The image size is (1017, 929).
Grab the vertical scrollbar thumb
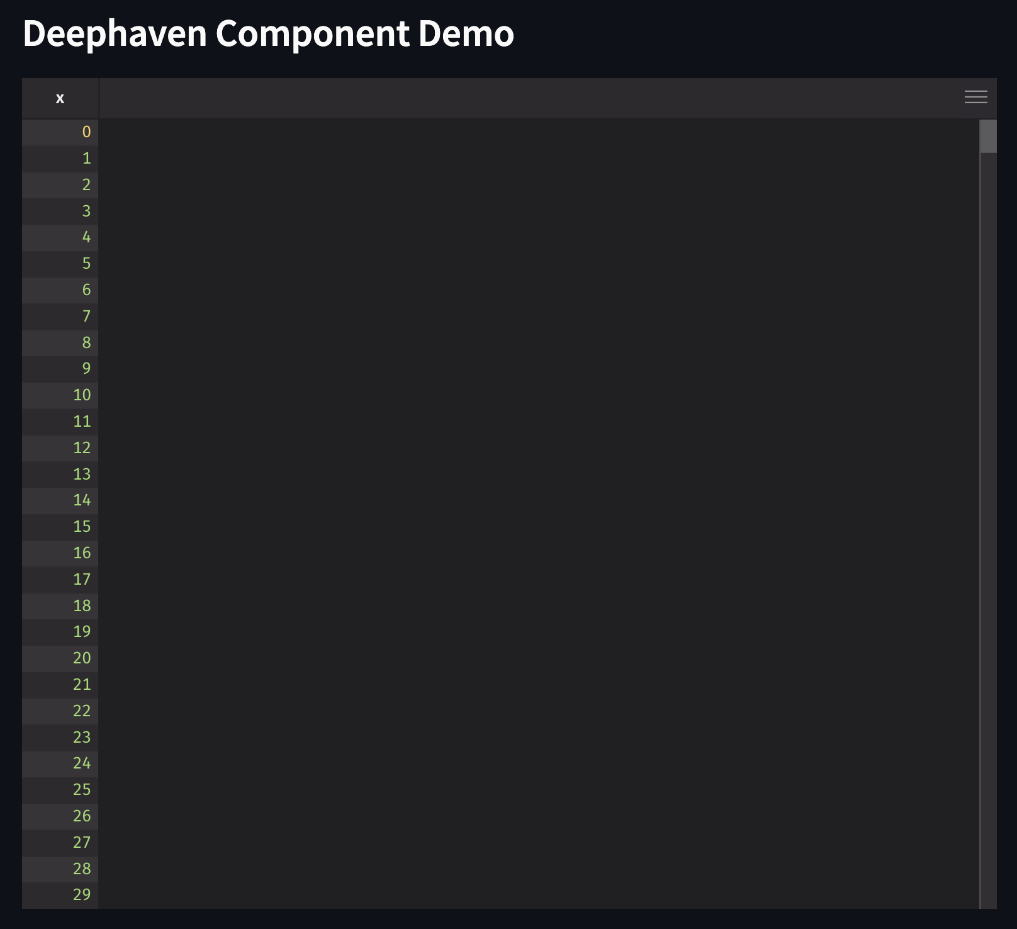pos(988,136)
